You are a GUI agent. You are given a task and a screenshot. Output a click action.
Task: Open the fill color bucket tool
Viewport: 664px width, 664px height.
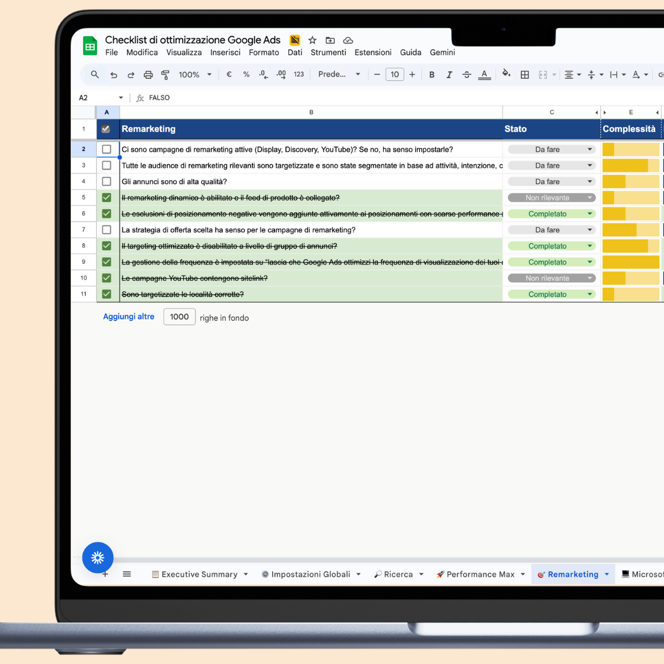[x=506, y=74]
